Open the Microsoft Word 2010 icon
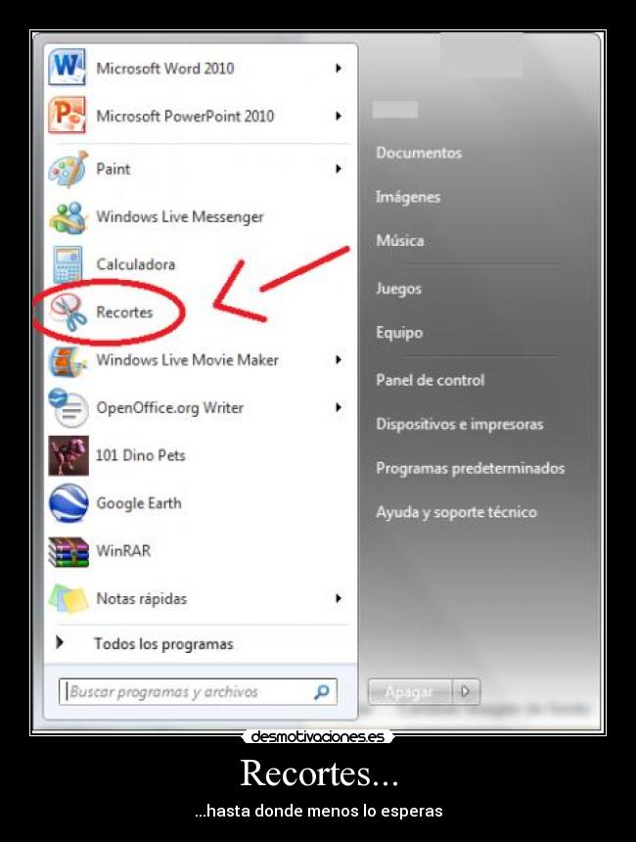 [x=68, y=69]
